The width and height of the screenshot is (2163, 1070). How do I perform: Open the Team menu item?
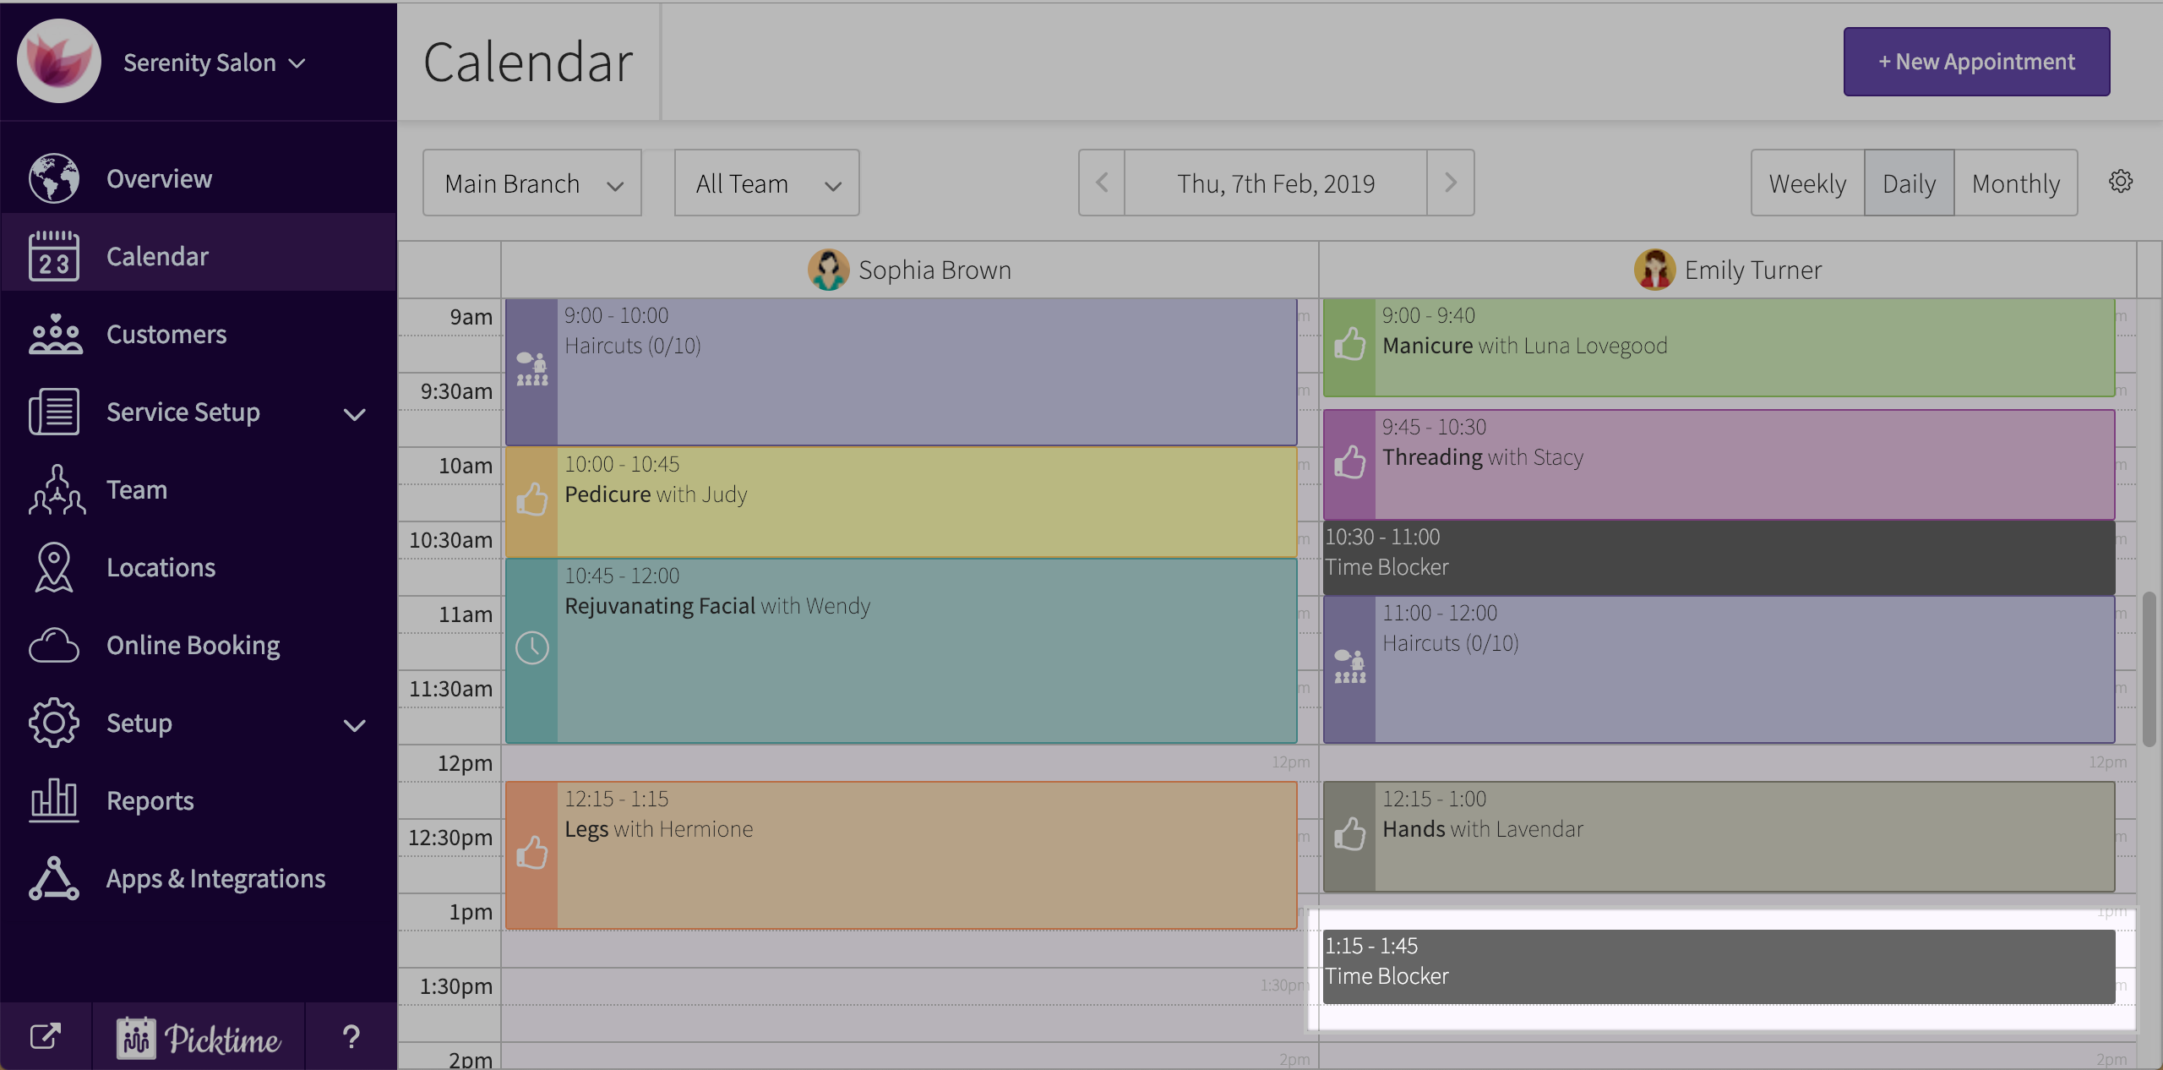(137, 490)
